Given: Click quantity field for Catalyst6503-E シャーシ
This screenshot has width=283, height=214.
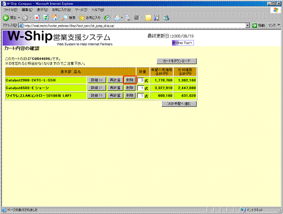Looking at the screenshot, I should (x=141, y=88).
